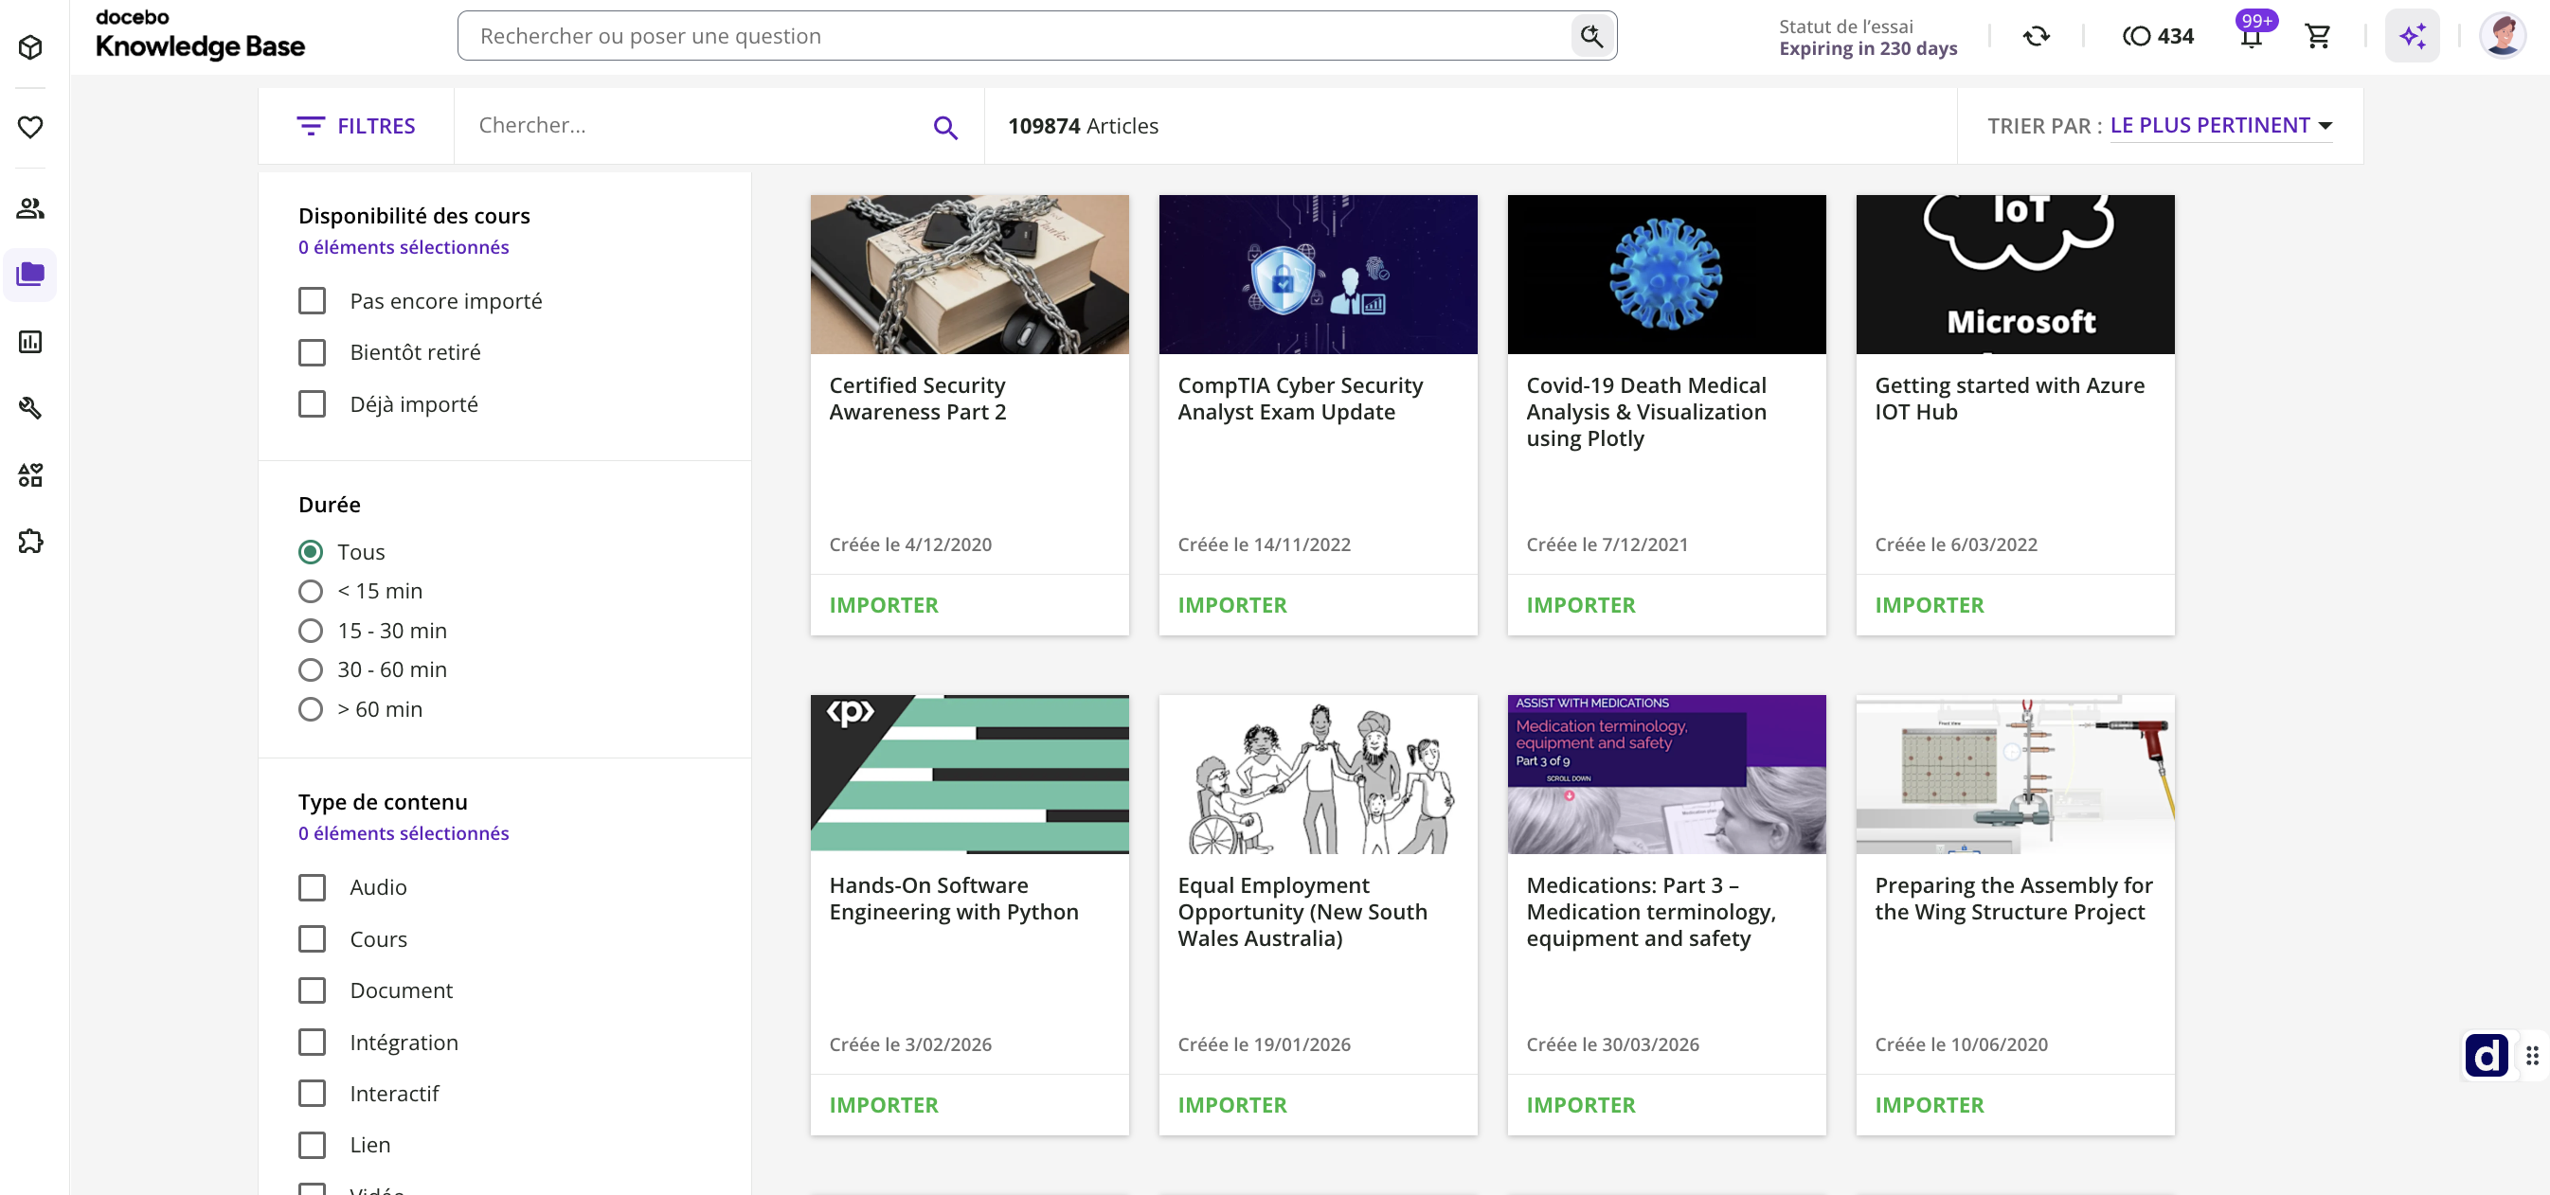Open the 434 credits counter
Image resolution: width=2550 pixels, height=1195 pixels.
pyautogui.click(x=2158, y=36)
